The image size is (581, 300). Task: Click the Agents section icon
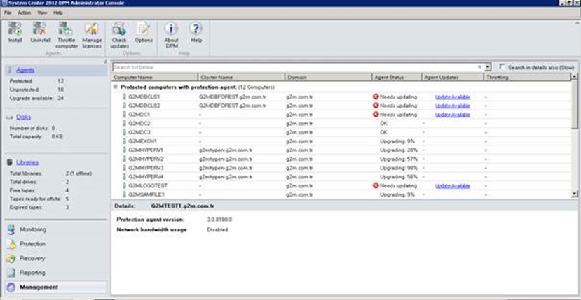[10, 70]
